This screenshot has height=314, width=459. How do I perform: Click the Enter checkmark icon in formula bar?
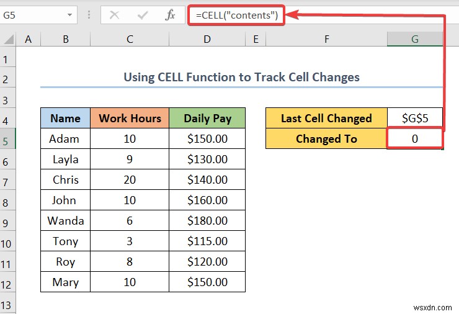143,15
